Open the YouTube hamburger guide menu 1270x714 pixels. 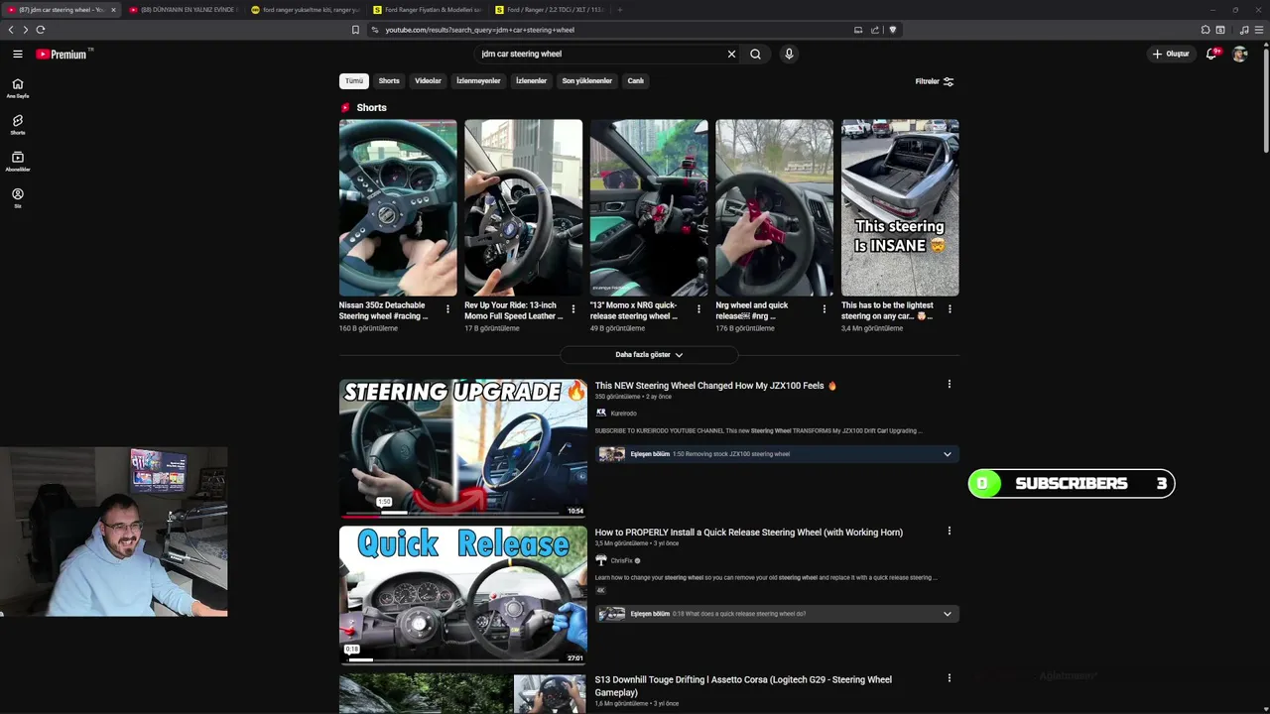18,54
